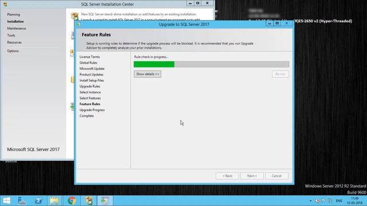Viewport: 367px width, 206px height.
Task: Open Maintenance in Installation Center
Action: pyautogui.click(x=17, y=29)
